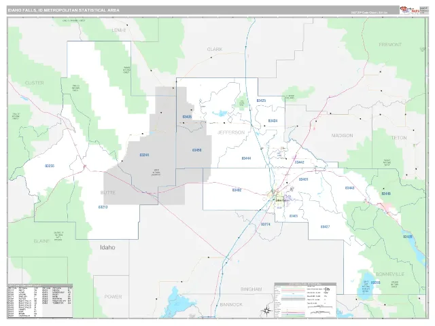Click the JEFFERSON county label

click(x=231, y=132)
